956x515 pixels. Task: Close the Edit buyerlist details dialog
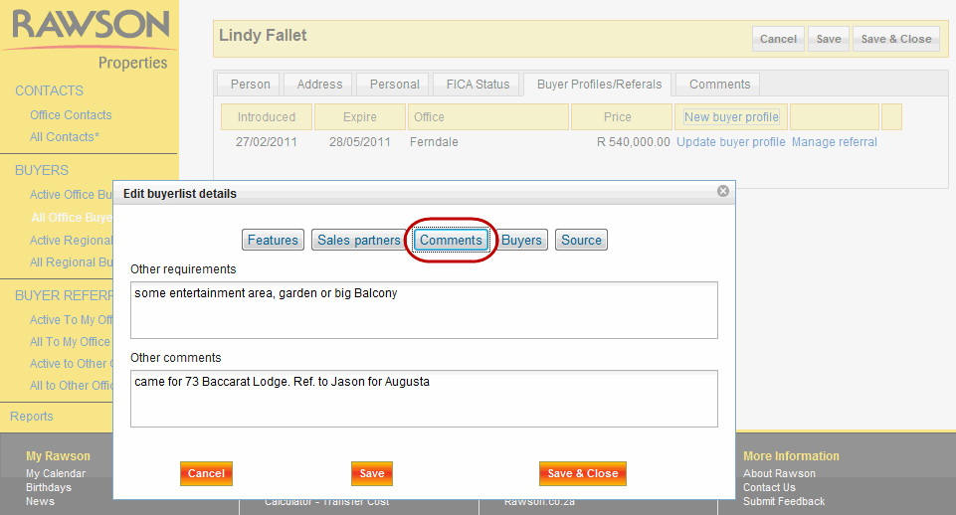(x=723, y=191)
